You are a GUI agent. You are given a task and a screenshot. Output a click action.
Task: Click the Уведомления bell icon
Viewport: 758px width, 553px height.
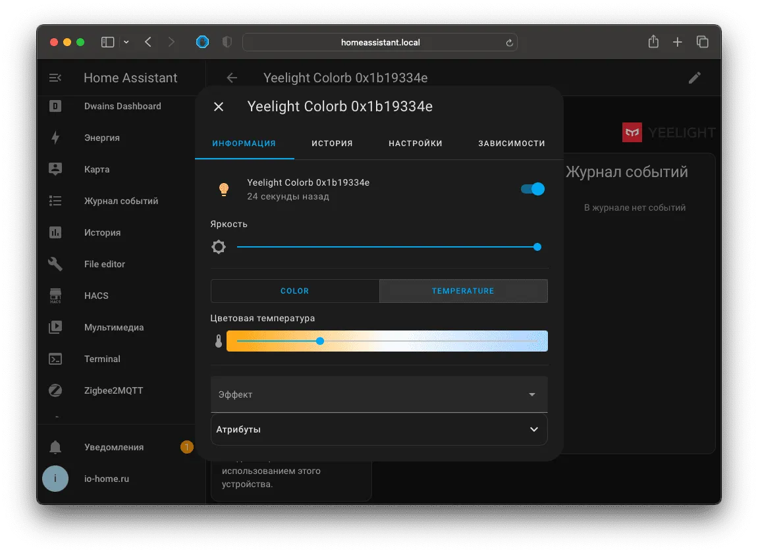point(55,447)
